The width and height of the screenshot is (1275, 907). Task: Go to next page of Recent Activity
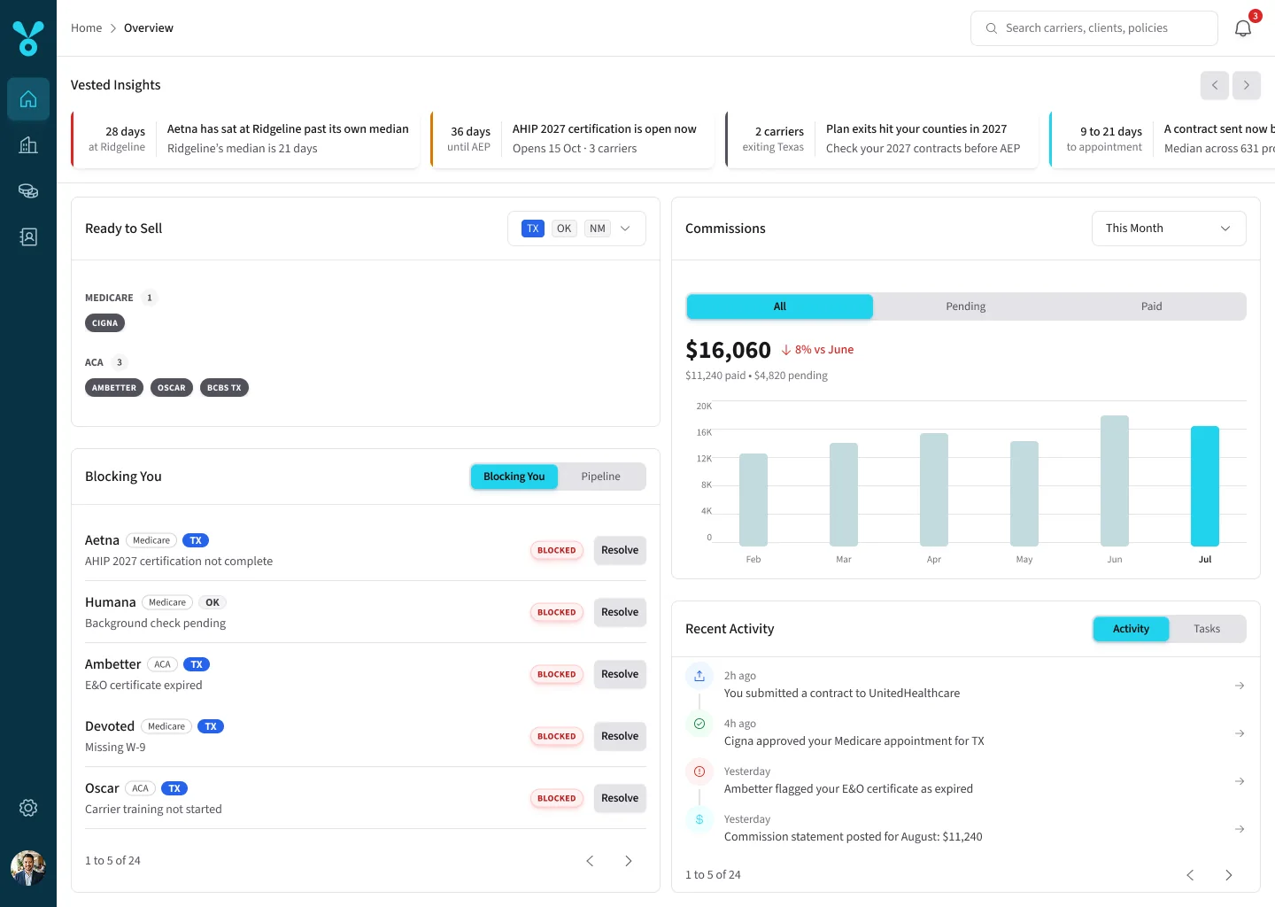1229,875
